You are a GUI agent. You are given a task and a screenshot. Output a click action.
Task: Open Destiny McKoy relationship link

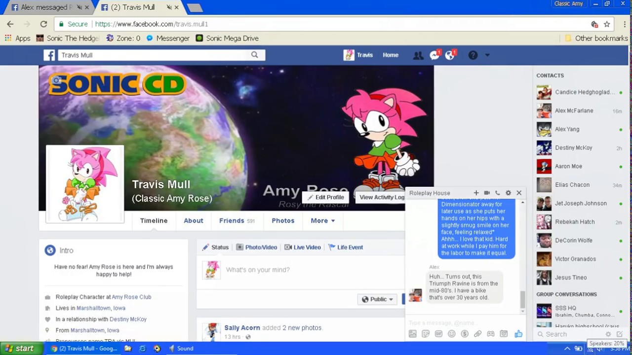(128, 319)
